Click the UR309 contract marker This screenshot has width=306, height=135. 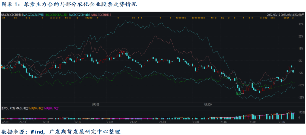pyautogui.click(x=208, y=104)
